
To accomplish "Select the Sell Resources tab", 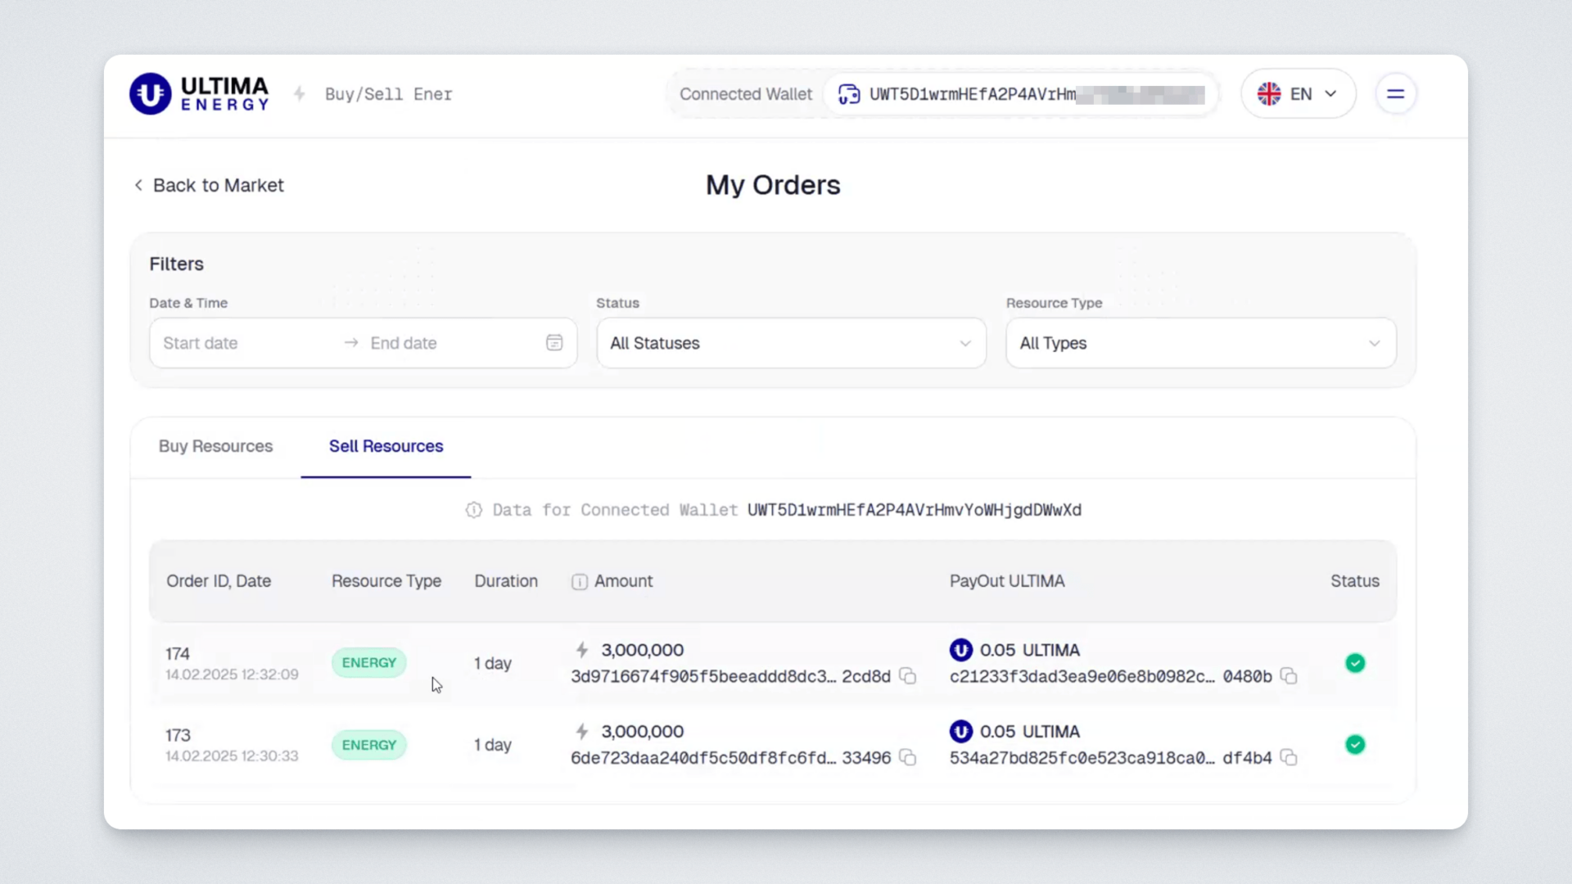I will [x=386, y=446].
